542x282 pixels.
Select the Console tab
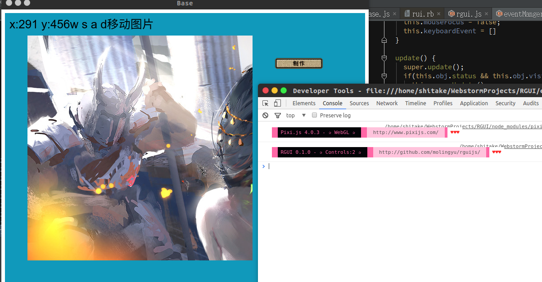click(x=332, y=103)
